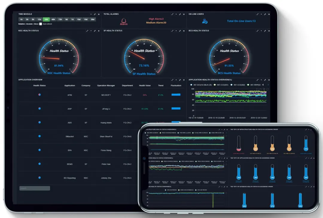The image size is (323, 218).
Task: Click health status dot for APM row
Action: (x=39, y=95)
